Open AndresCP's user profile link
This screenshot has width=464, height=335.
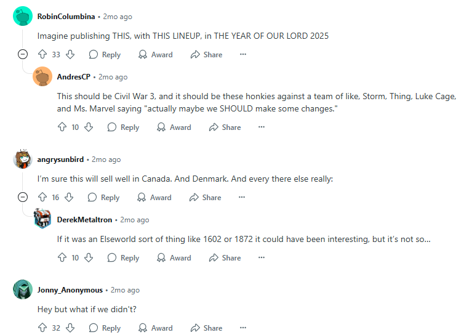[x=74, y=77]
